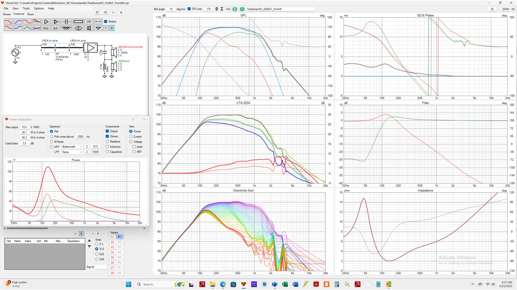Screen dimensions: 517x290
Task: Insert a BiQ biquad block
Action: tap(46, 28)
